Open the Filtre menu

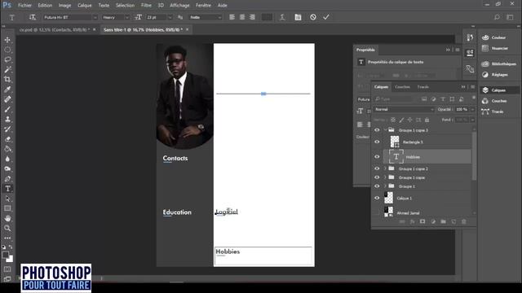[x=146, y=6]
